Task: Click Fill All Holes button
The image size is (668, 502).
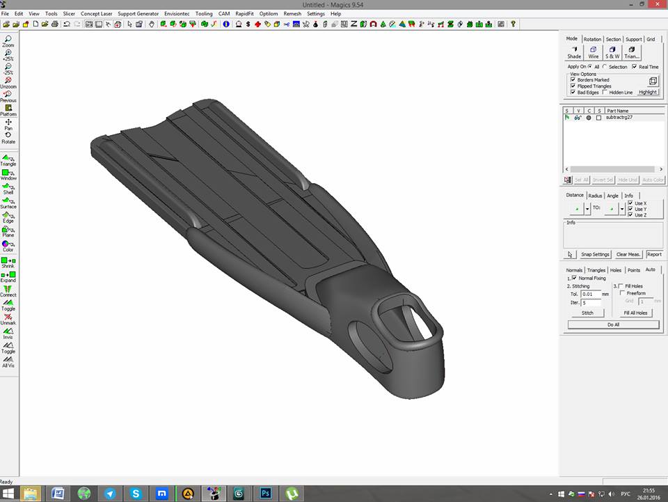Action: pos(635,313)
